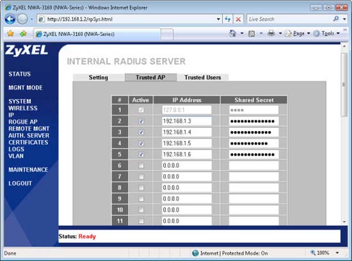Image resolution: width=352 pixels, height=261 pixels.
Task: Uncheck Active checkbox for 192.168.1.6
Action: 141,154
